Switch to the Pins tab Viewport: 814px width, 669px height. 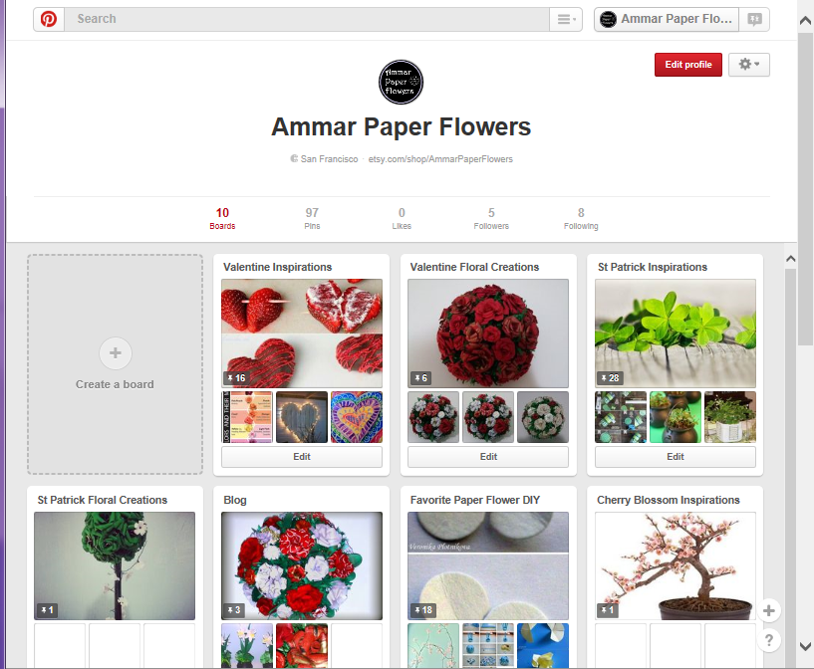pos(312,218)
